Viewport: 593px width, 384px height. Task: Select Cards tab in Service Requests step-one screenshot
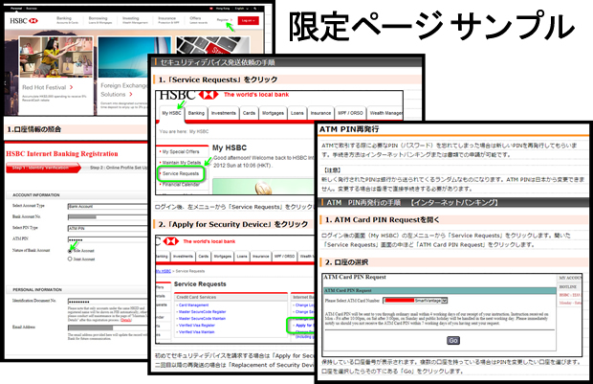(249, 113)
